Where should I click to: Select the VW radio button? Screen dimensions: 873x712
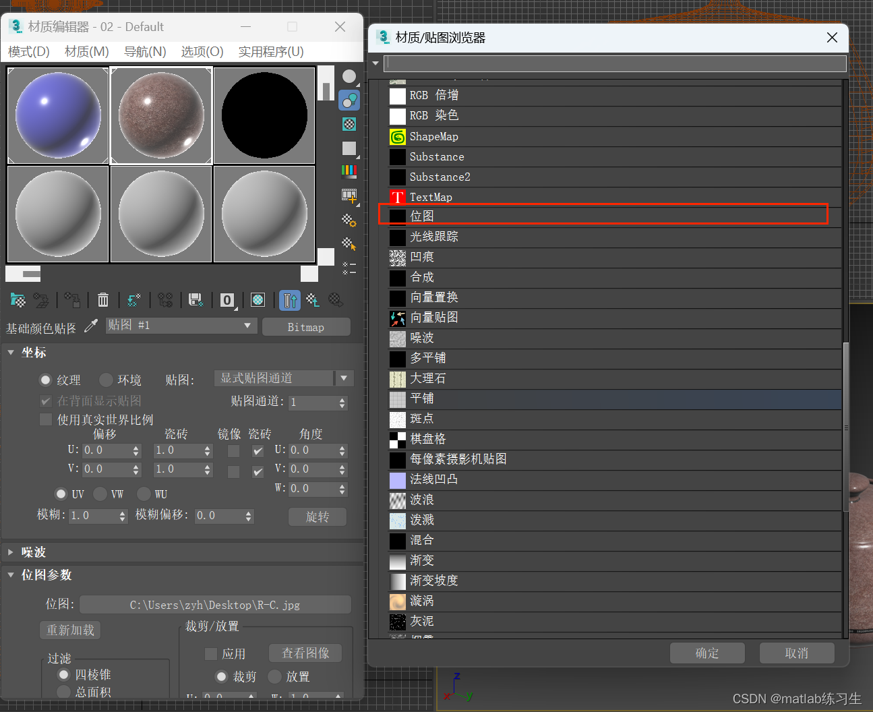(100, 494)
